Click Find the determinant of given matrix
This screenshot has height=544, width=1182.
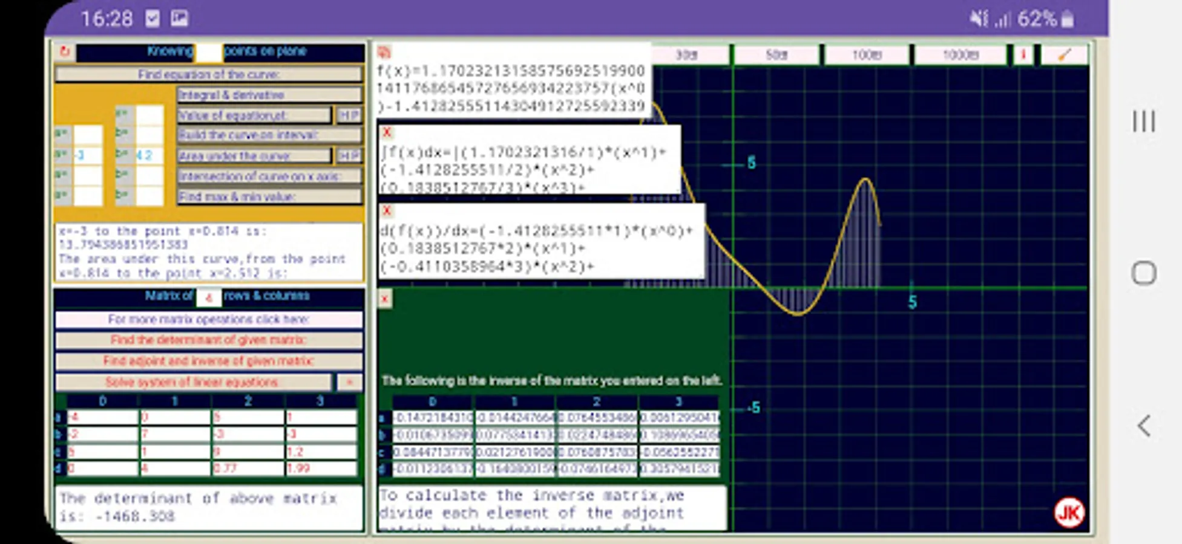point(208,340)
